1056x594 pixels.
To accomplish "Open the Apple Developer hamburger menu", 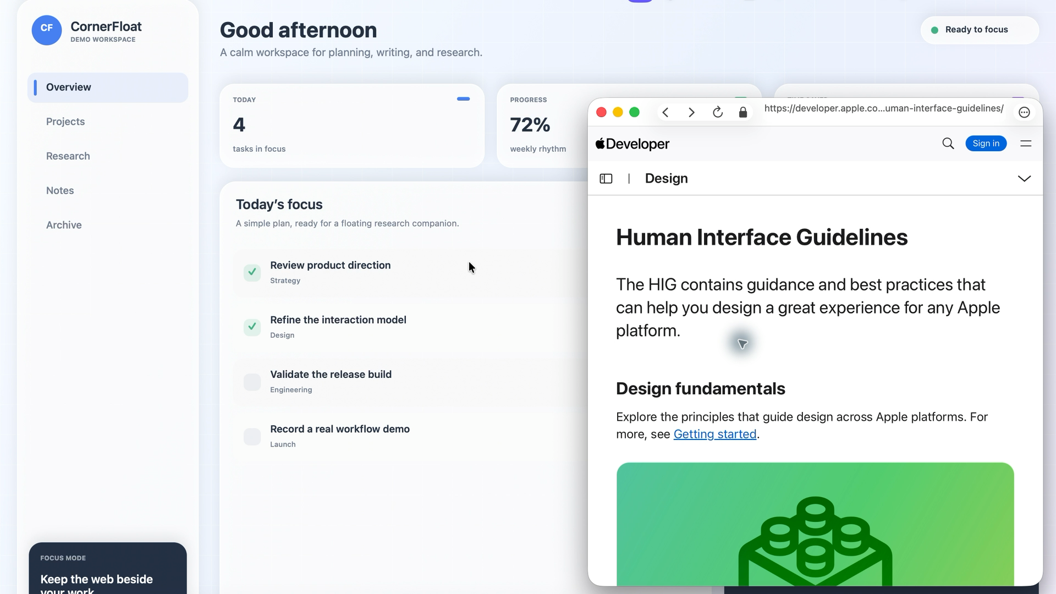I will (x=1026, y=144).
